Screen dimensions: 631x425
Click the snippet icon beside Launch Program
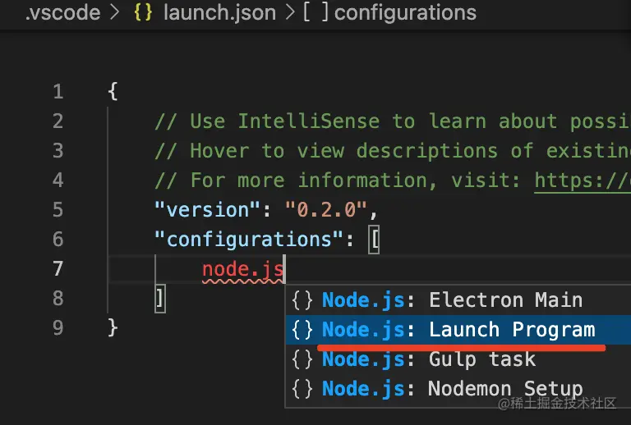(x=302, y=330)
